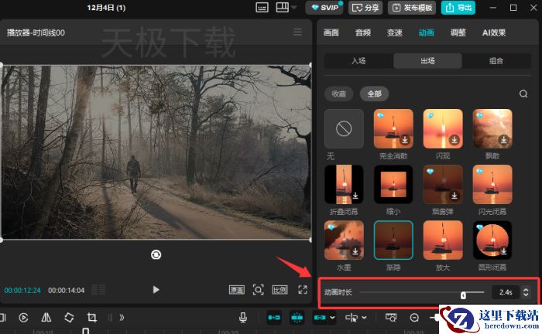Click the 导出 export button
542x334 pixels.
(x=458, y=8)
